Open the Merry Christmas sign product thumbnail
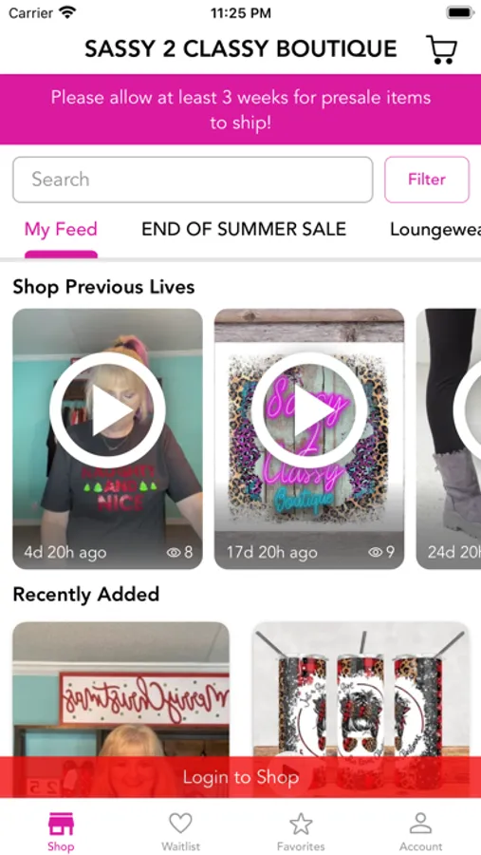This screenshot has width=481, height=855. 120,710
